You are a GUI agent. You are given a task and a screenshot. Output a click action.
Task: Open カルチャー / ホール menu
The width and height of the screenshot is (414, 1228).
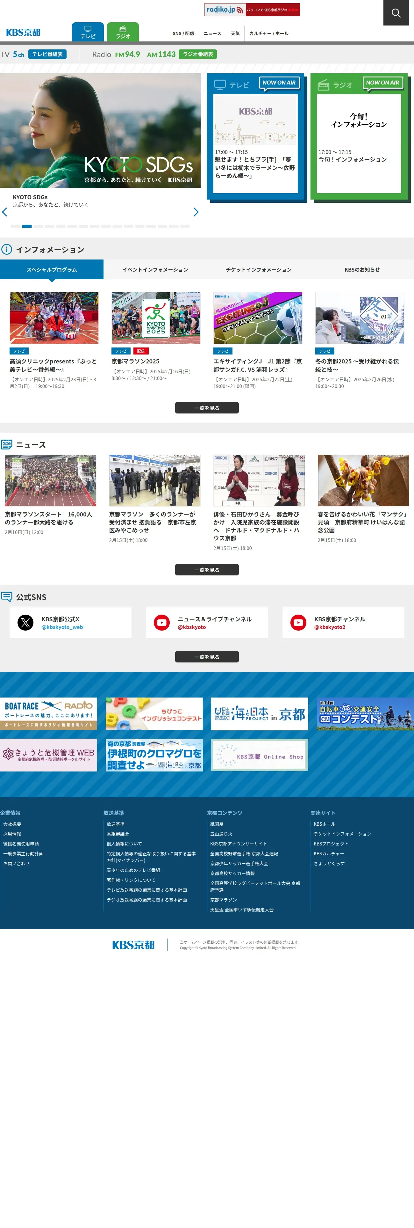coord(269,33)
